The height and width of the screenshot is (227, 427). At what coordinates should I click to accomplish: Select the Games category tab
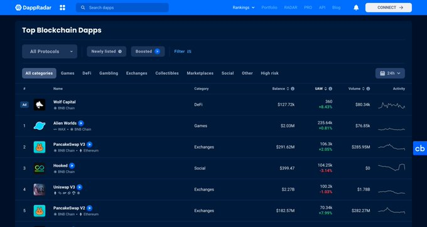point(68,73)
